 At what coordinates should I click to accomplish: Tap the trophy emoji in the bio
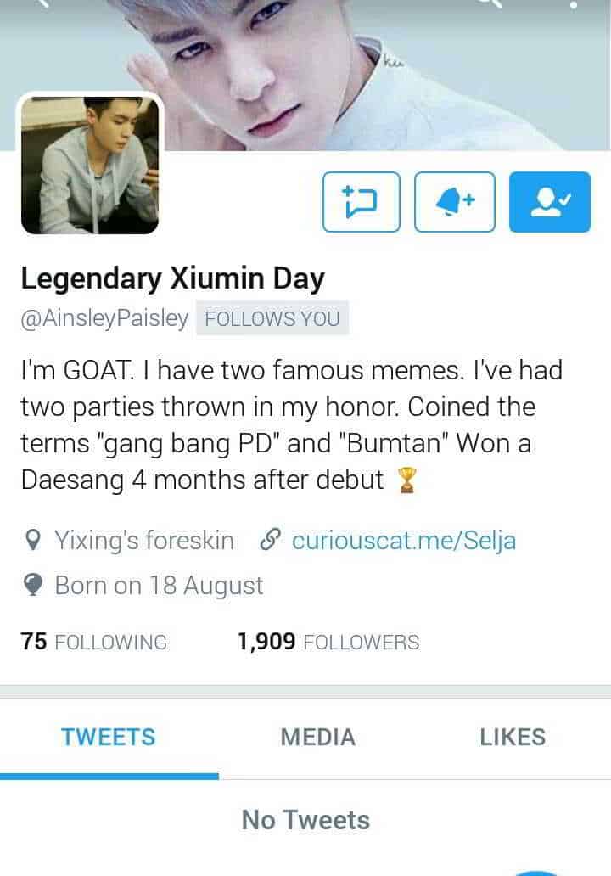(407, 480)
